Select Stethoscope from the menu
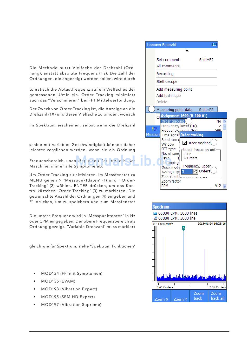This screenshot has width=247, height=349. click(167, 82)
